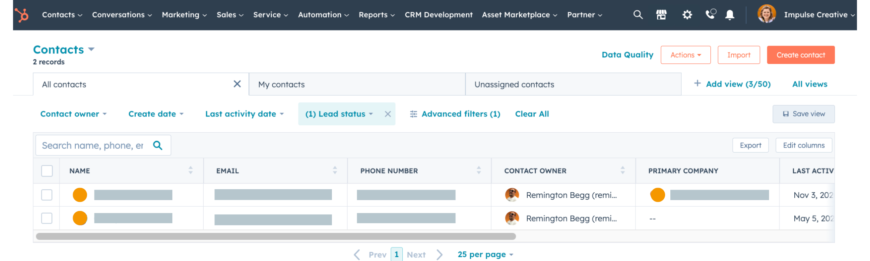Remove the Lead status filter with X

388,114
